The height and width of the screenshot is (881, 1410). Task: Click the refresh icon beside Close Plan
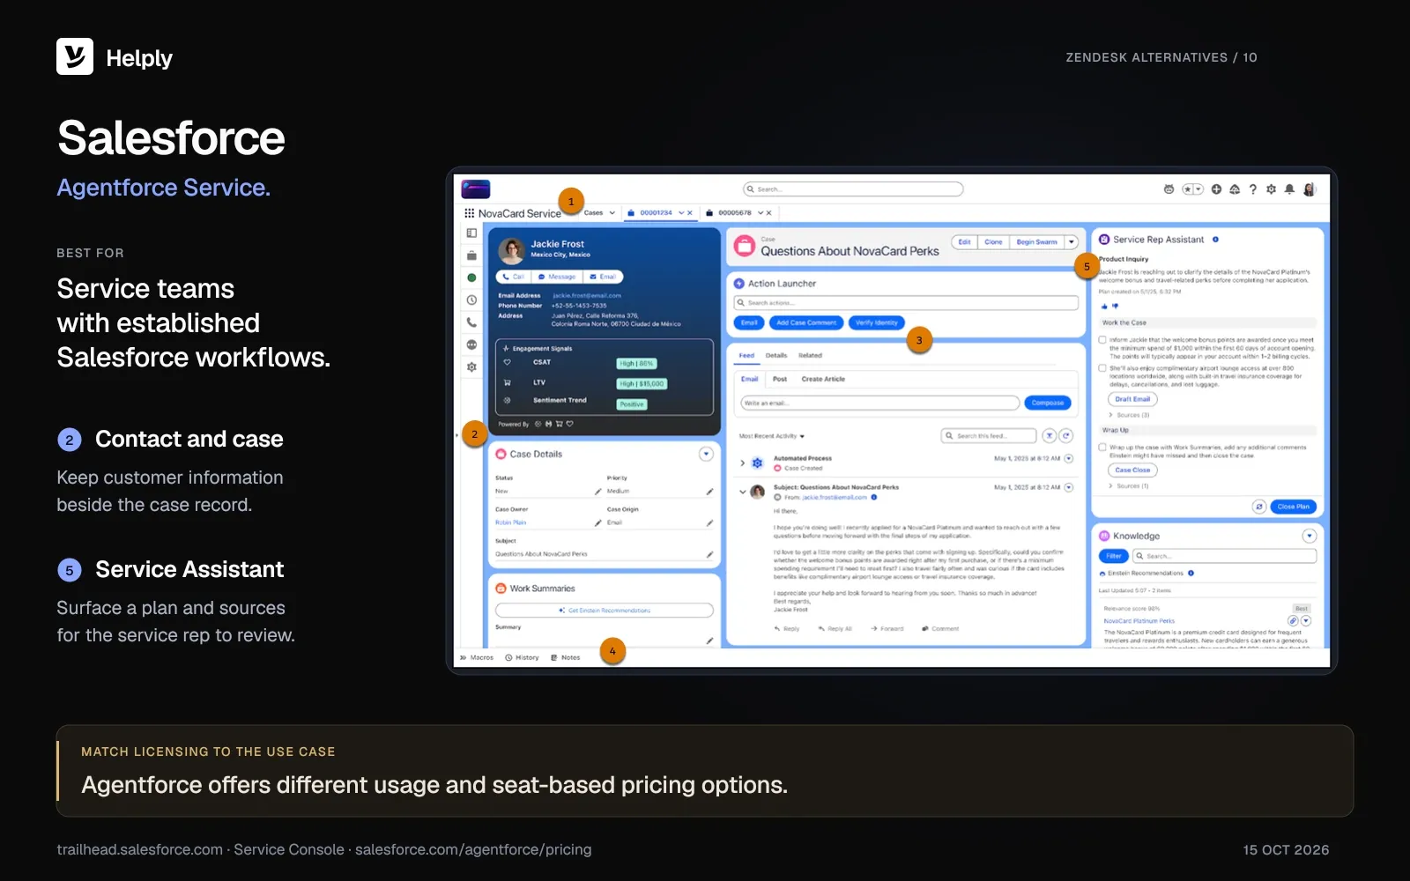click(1259, 507)
